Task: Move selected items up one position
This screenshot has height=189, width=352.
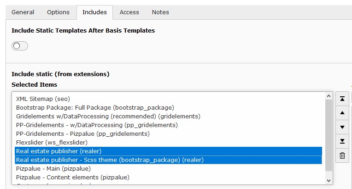Action: pos(342,113)
